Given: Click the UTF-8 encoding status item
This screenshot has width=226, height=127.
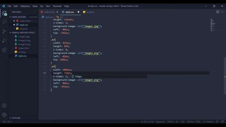Looking at the screenshot, I should 170,122.
